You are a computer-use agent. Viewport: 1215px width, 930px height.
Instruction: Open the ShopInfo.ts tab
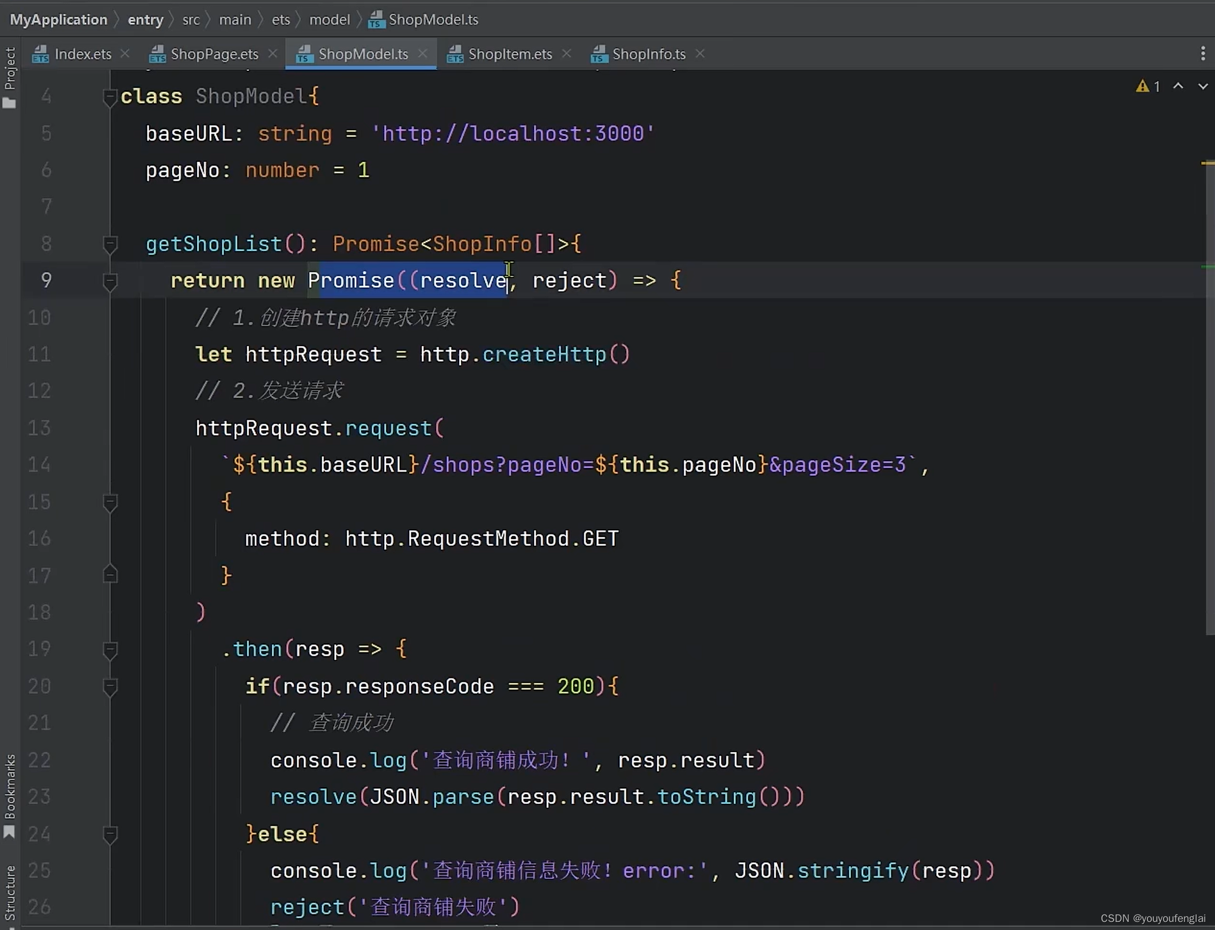(638, 54)
